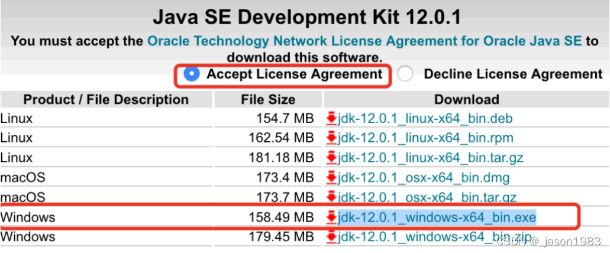The height and width of the screenshot is (253, 610).
Task: Click the 173.4 MB file size cell
Action: pyautogui.click(x=285, y=179)
